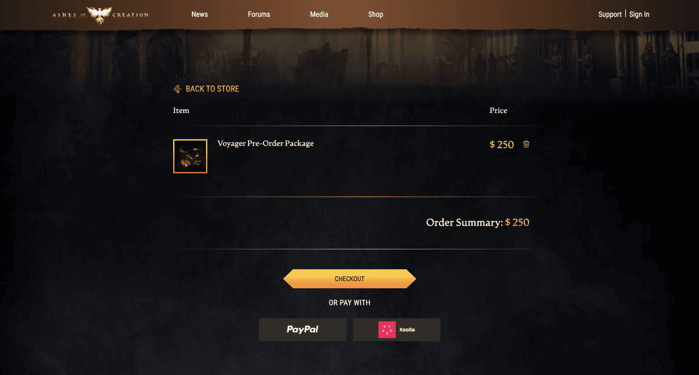Click Sign In in the header
This screenshot has width=699, height=375.
[x=639, y=14]
